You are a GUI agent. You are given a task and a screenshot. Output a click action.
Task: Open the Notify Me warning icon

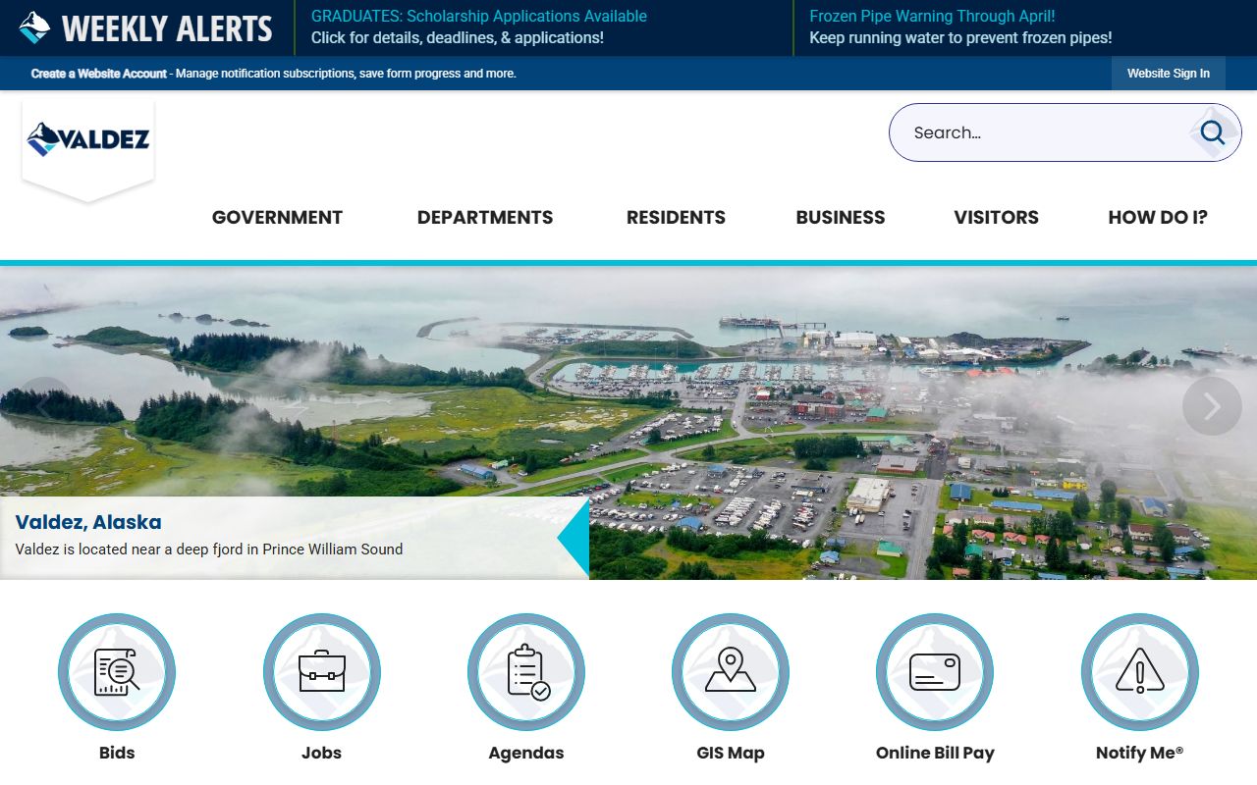click(x=1140, y=672)
